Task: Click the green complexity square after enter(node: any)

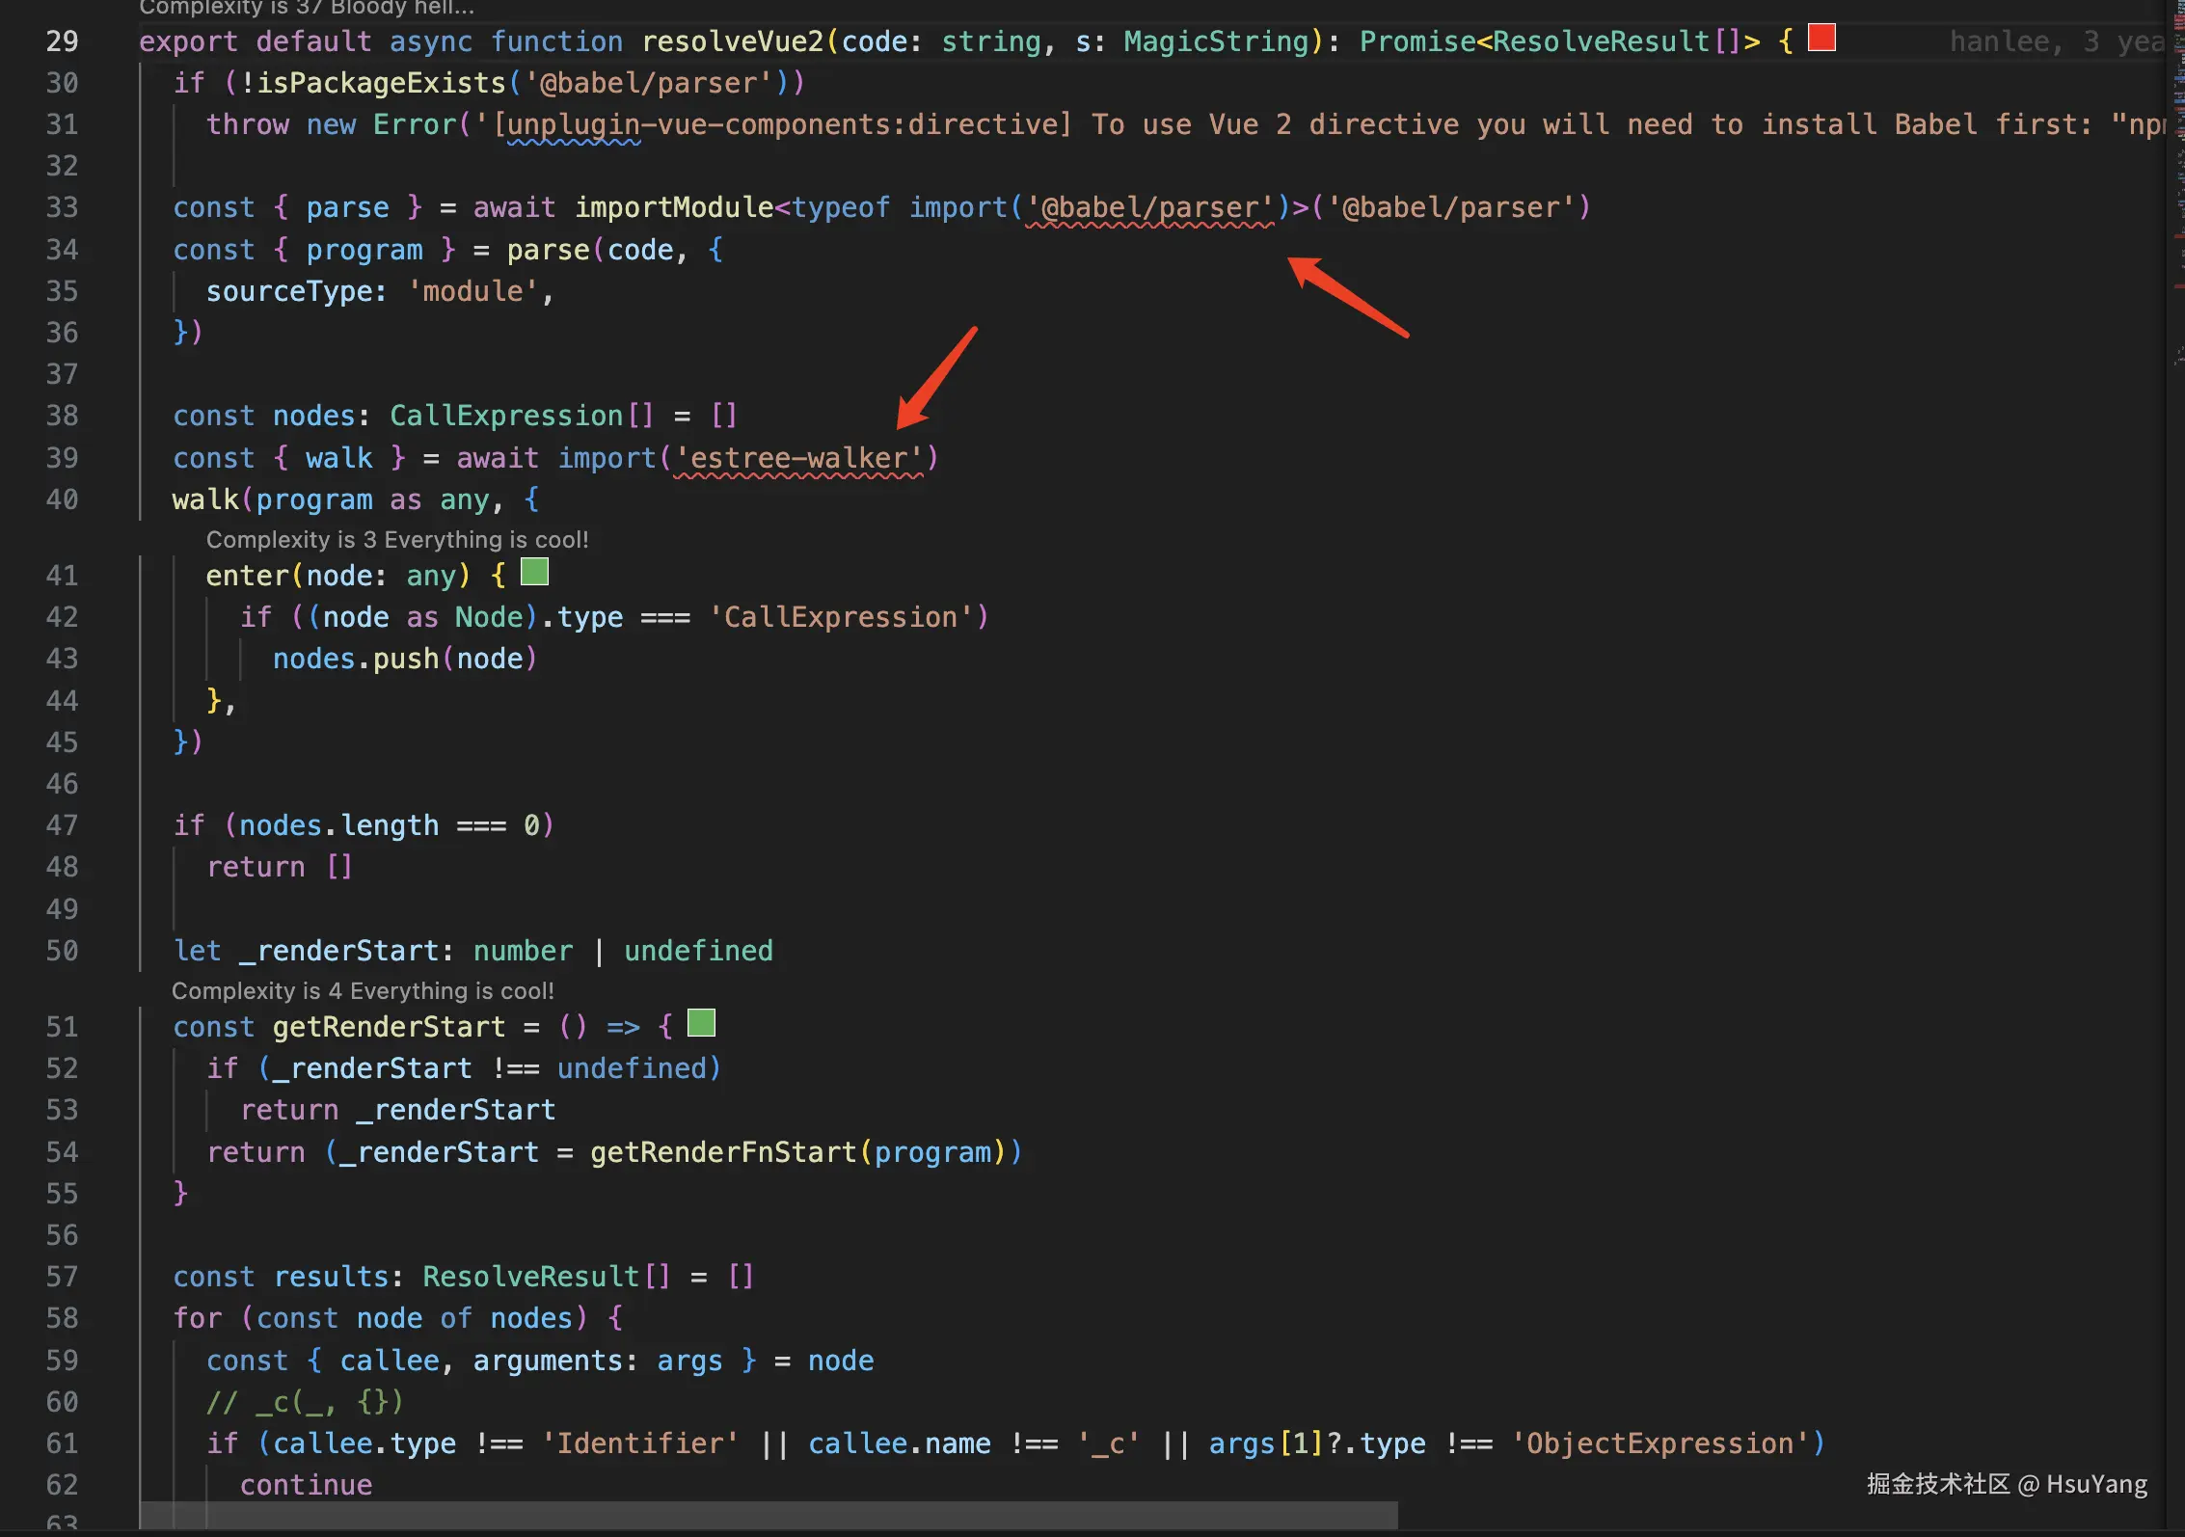Action: [x=534, y=572]
